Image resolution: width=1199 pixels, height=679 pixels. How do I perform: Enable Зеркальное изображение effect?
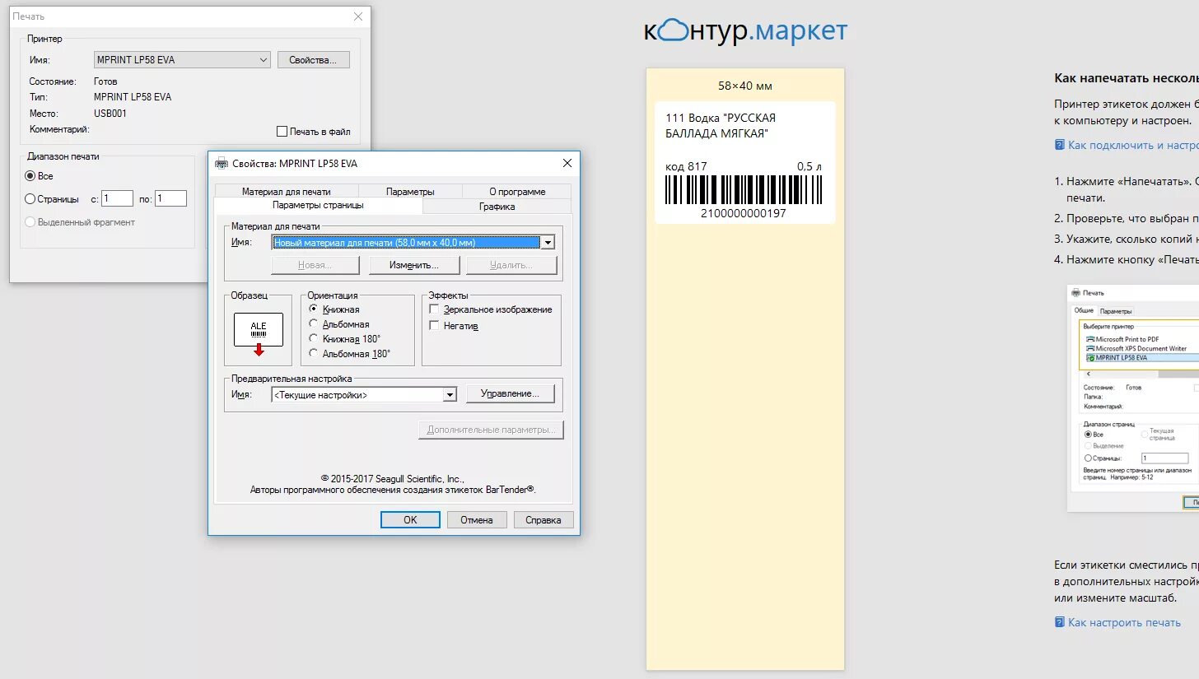(434, 309)
